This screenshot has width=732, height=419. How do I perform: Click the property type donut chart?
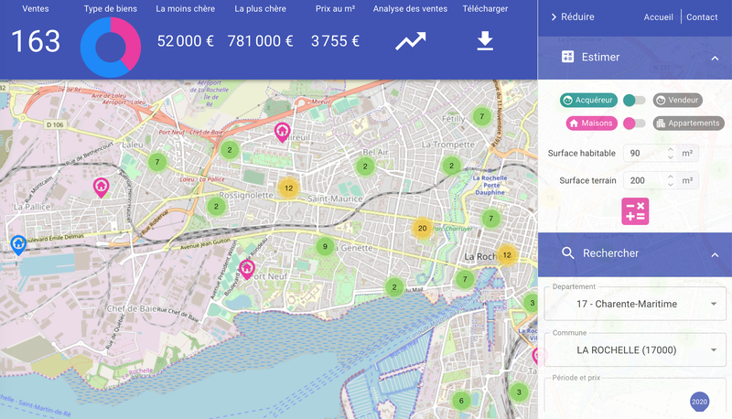point(110,46)
